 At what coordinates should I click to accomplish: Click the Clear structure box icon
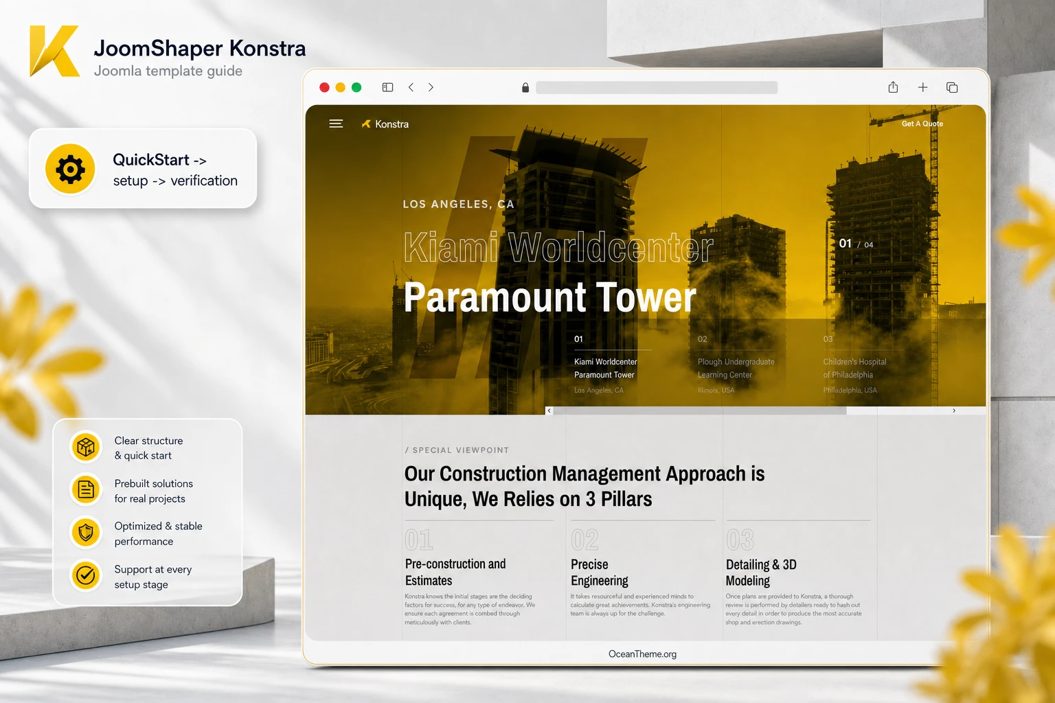coord(86,448)
